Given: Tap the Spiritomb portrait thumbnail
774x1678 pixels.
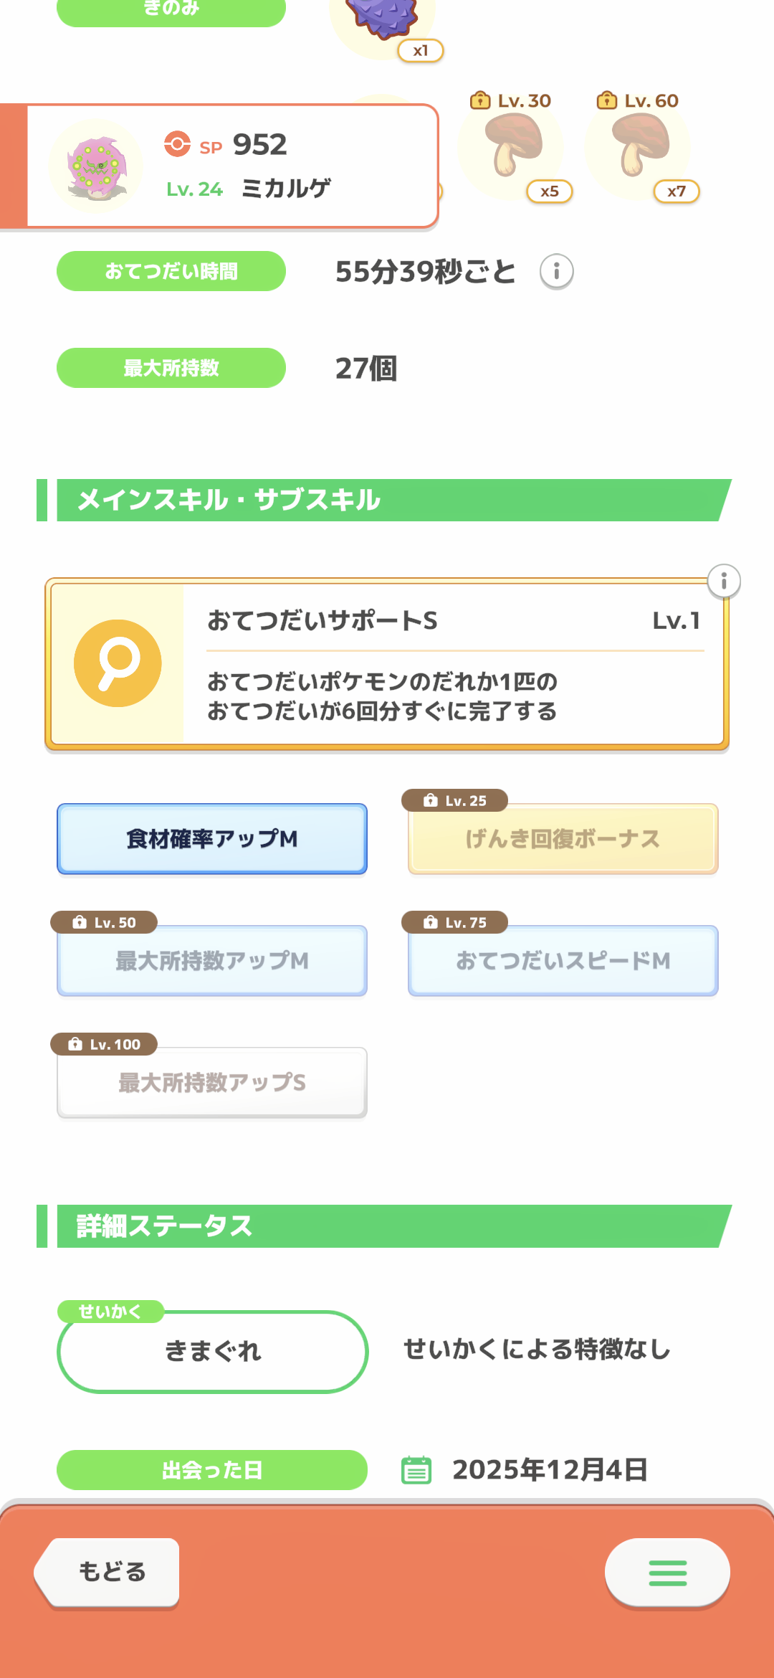Looking at the screenshot, I should 95,167.
